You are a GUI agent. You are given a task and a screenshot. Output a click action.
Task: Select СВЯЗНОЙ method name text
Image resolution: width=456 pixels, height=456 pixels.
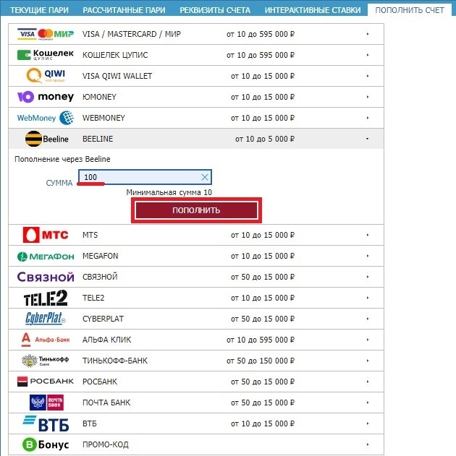click(100, 277)
